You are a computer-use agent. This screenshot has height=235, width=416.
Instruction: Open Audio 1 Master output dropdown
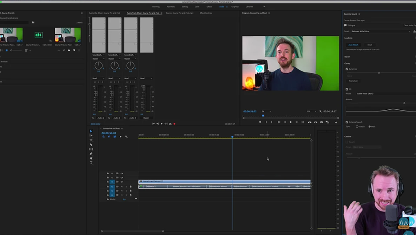pos(98,59)
